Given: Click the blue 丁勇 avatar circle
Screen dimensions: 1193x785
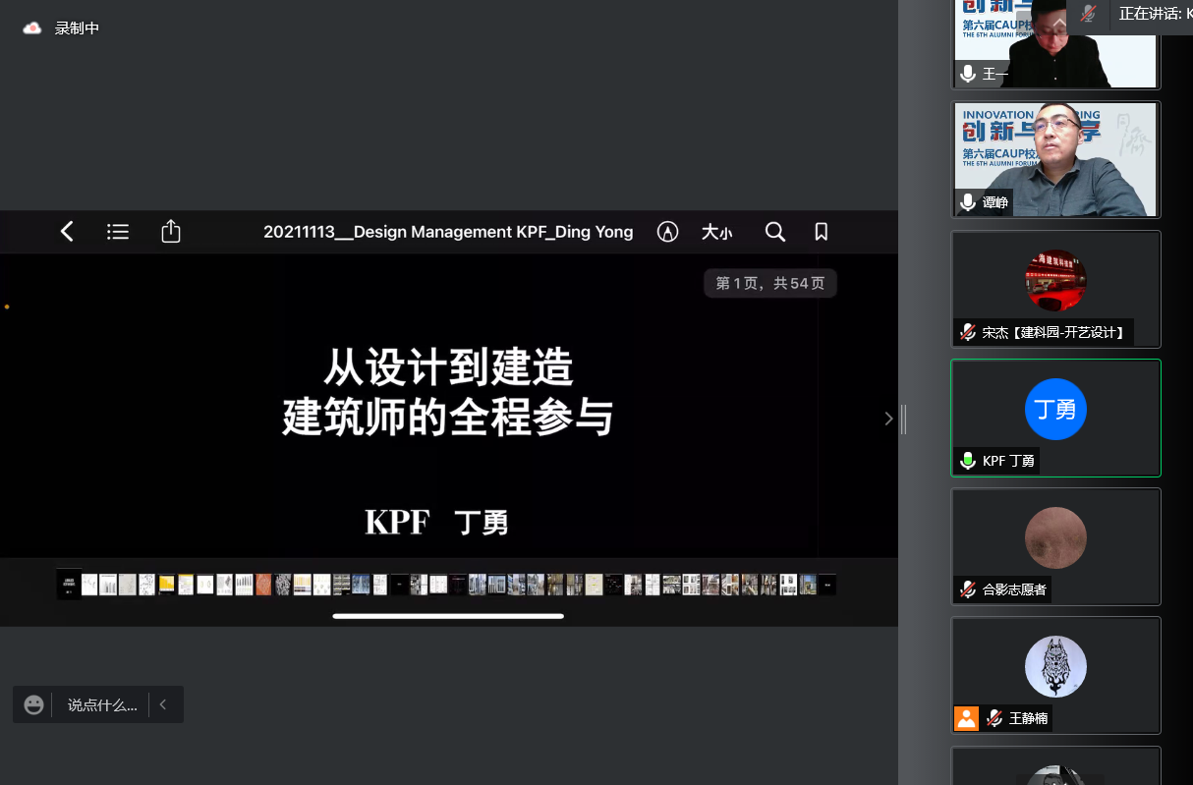Looking at the screenshot, I should [1055, 409].
